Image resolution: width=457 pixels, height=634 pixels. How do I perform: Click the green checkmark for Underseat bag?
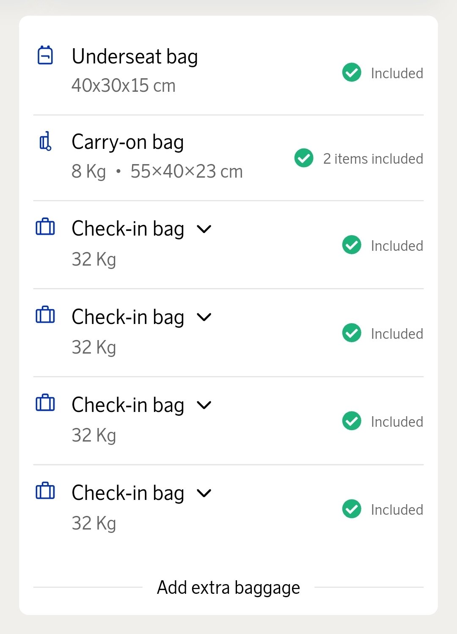pyautogui.click(x=352, y=73)
